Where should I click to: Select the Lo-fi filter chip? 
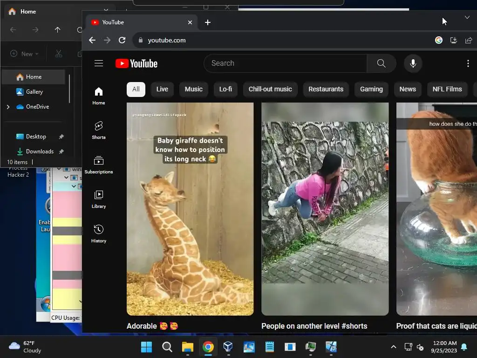[x=226, y=89]
